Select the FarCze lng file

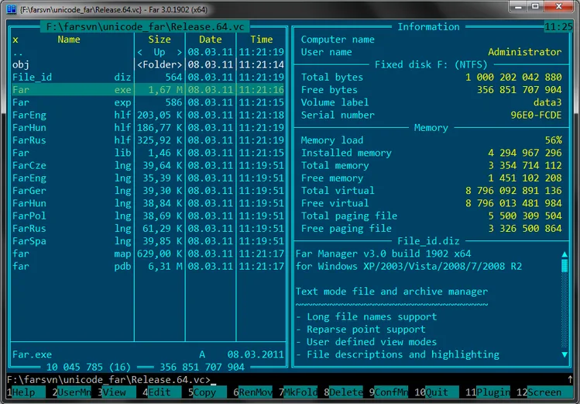[x=148, y=165]
